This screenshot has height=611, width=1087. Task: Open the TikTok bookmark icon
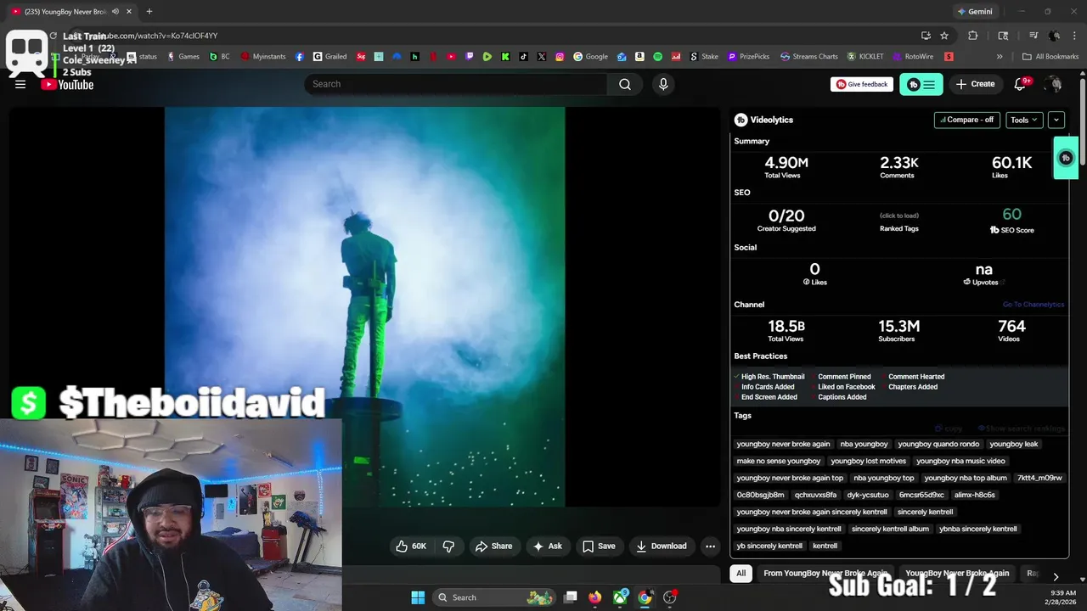click(x=523, y=57)
